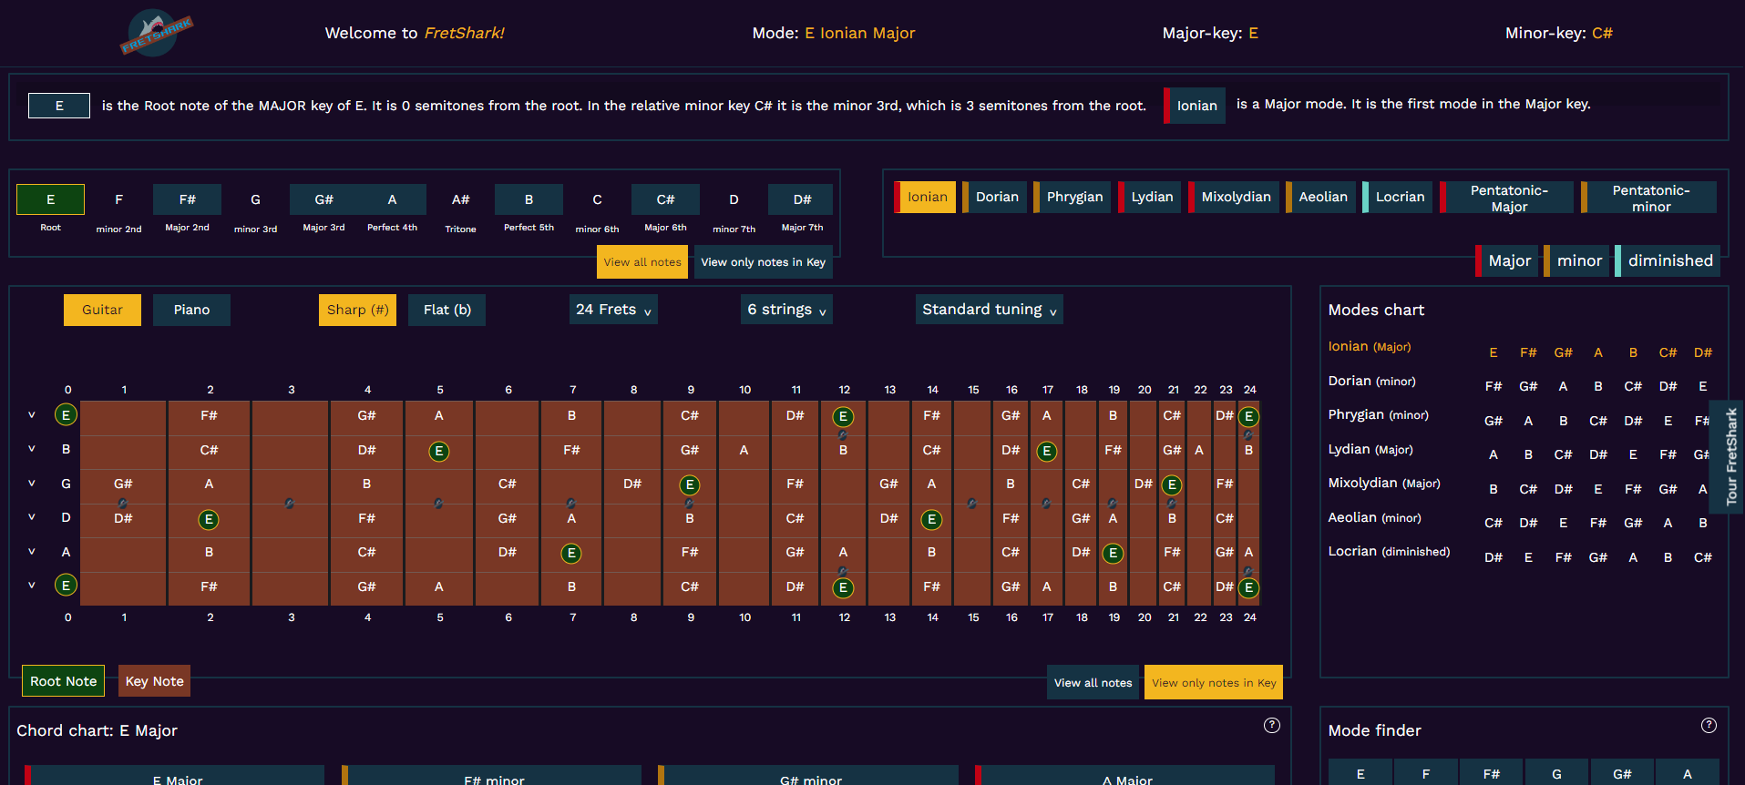
Task: Select A Perfect 4th note
Action: click(392, 199)
